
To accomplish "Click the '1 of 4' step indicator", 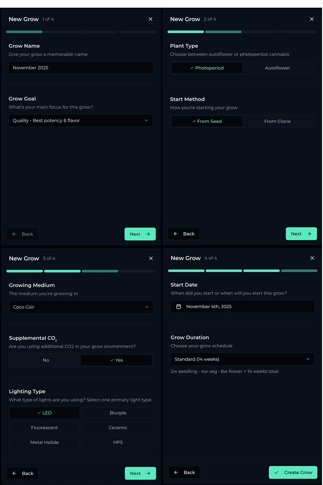I will coord(48,19).
